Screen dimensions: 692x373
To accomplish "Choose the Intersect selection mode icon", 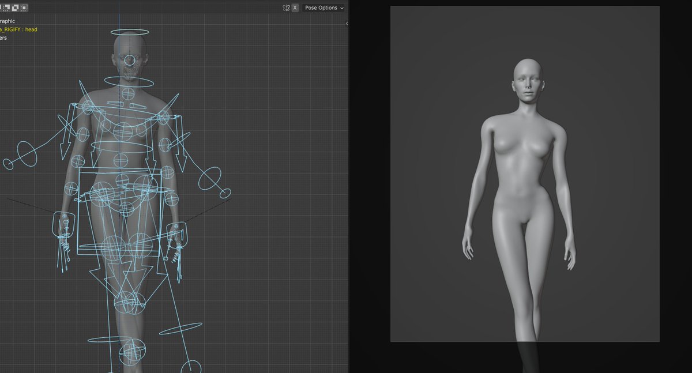I will point(24,8).
